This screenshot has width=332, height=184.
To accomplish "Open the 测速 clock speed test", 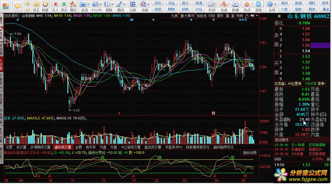I will [45, 6].
